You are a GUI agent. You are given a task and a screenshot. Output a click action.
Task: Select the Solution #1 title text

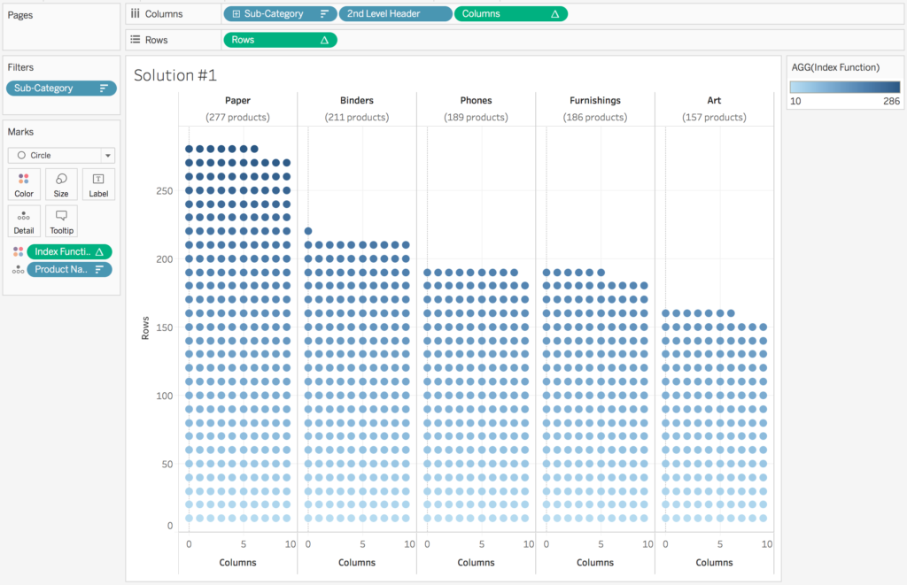(175, 76)
